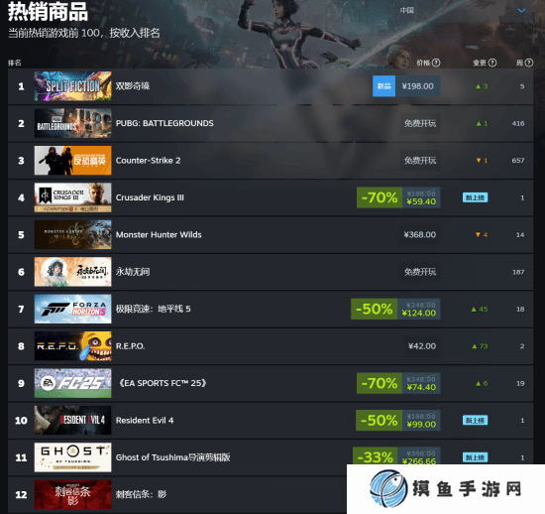Open Ghost of Tsushima thumbnail
Viewport: 545px width, 514px height.
(x=73, y=457)
